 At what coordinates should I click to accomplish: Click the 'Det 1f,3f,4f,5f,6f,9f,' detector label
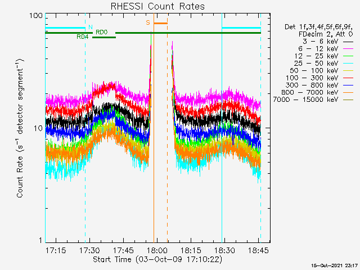[318, 27]
